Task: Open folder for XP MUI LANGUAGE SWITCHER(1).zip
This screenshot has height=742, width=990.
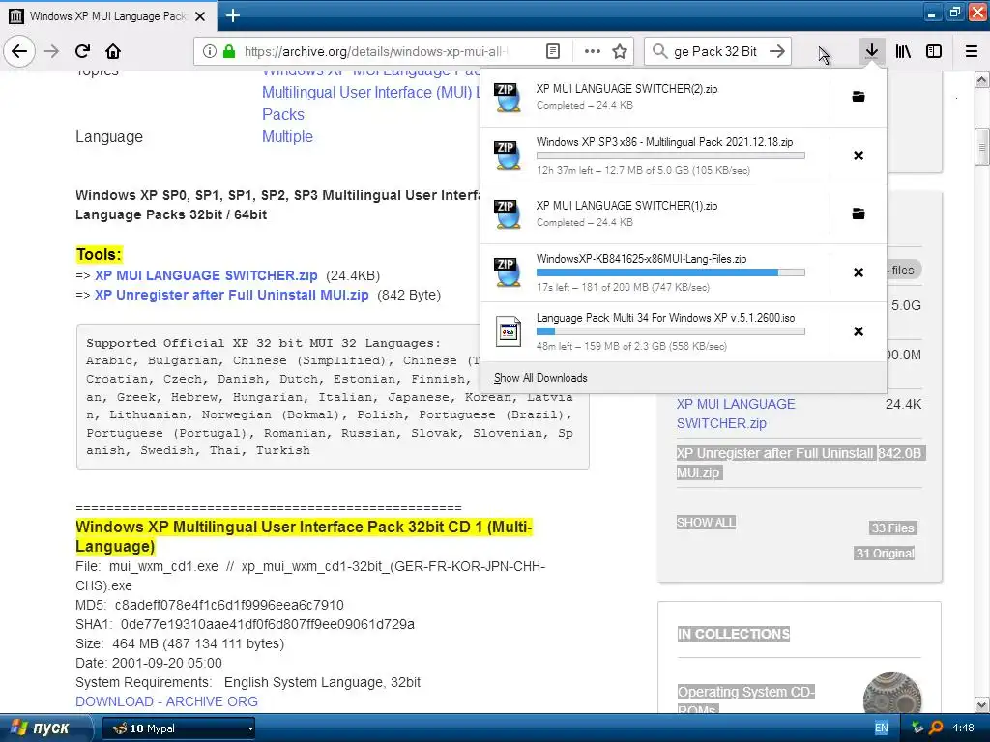Action: 859,214
